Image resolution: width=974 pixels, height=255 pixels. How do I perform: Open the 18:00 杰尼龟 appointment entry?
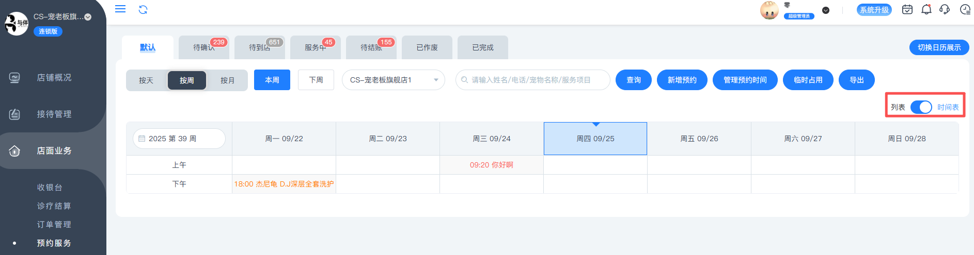pyautogui.click(x=284, y=184)
